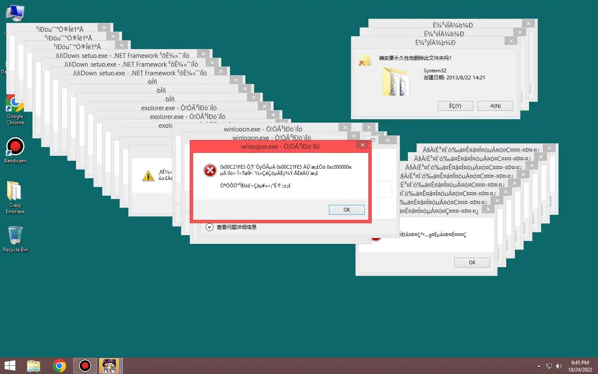
Task: Click the delete folder icon with red X
Action: pos(365,60)
